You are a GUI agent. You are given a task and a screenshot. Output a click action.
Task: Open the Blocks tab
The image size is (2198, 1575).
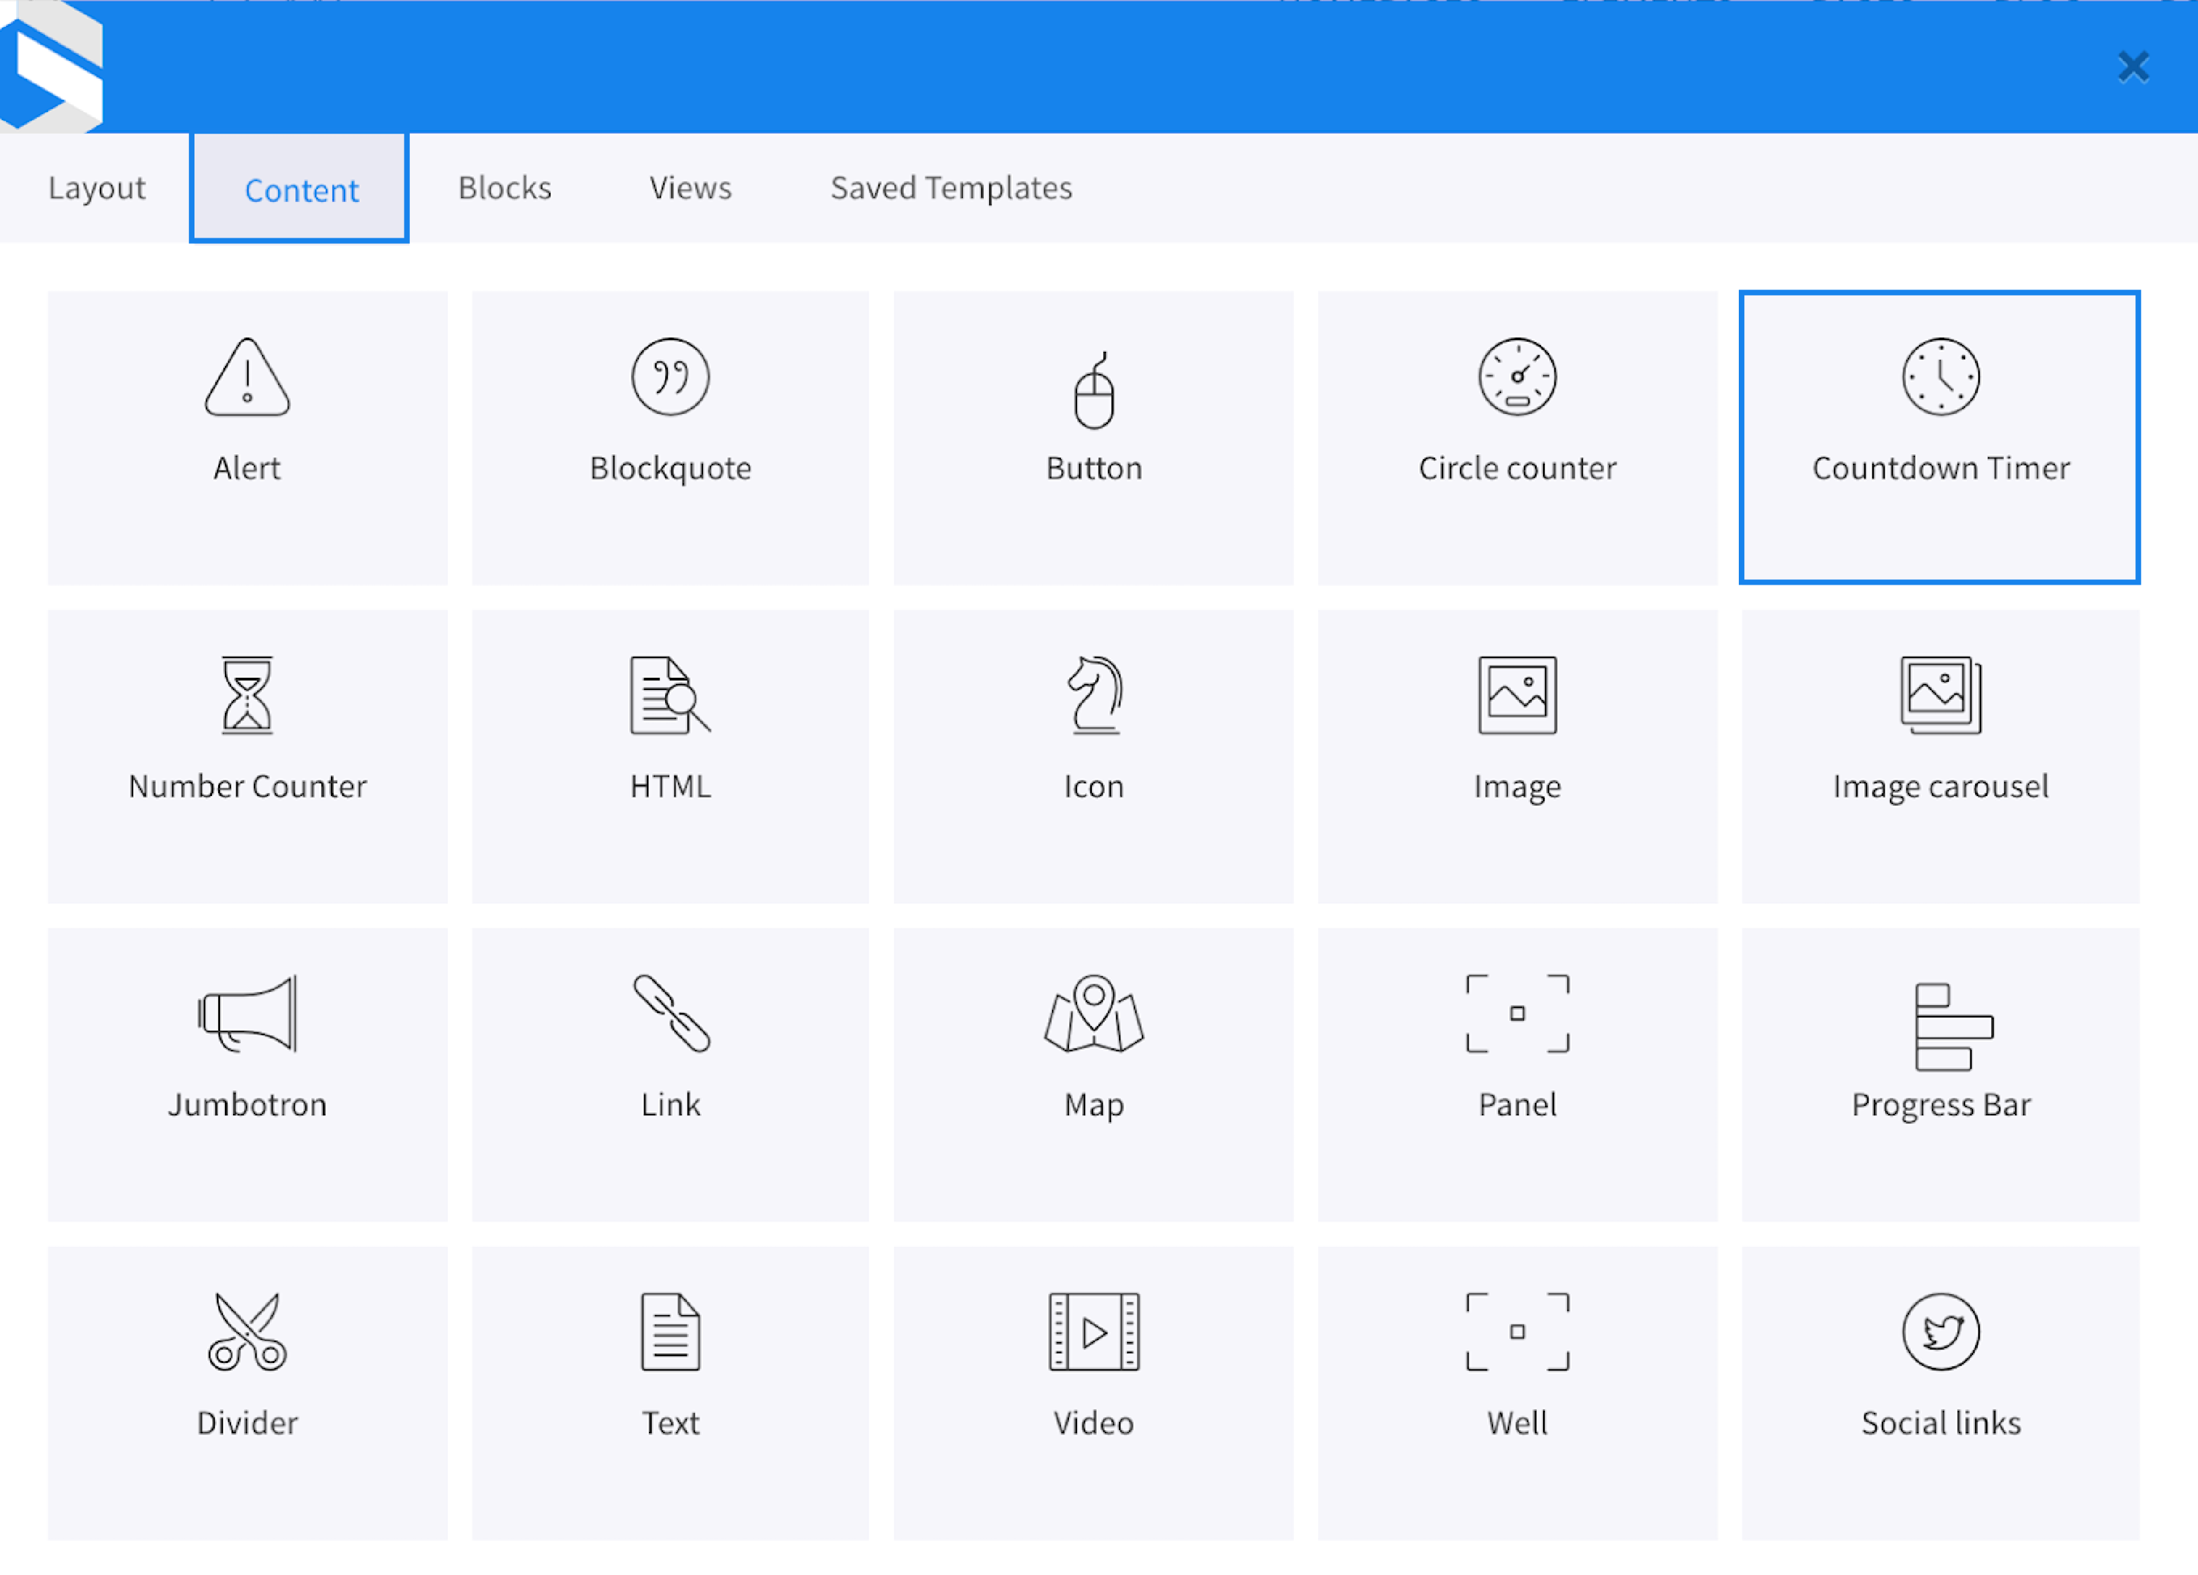tap(505, 188)
